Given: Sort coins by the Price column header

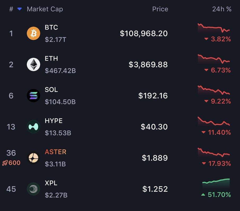Looking at the screenshot, I should coord(160,9).
